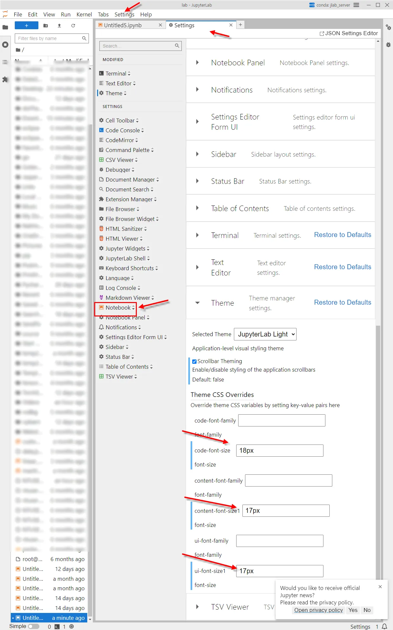Click No on Jupyter news prompt
393x630 pixels.
coord(367,610)
